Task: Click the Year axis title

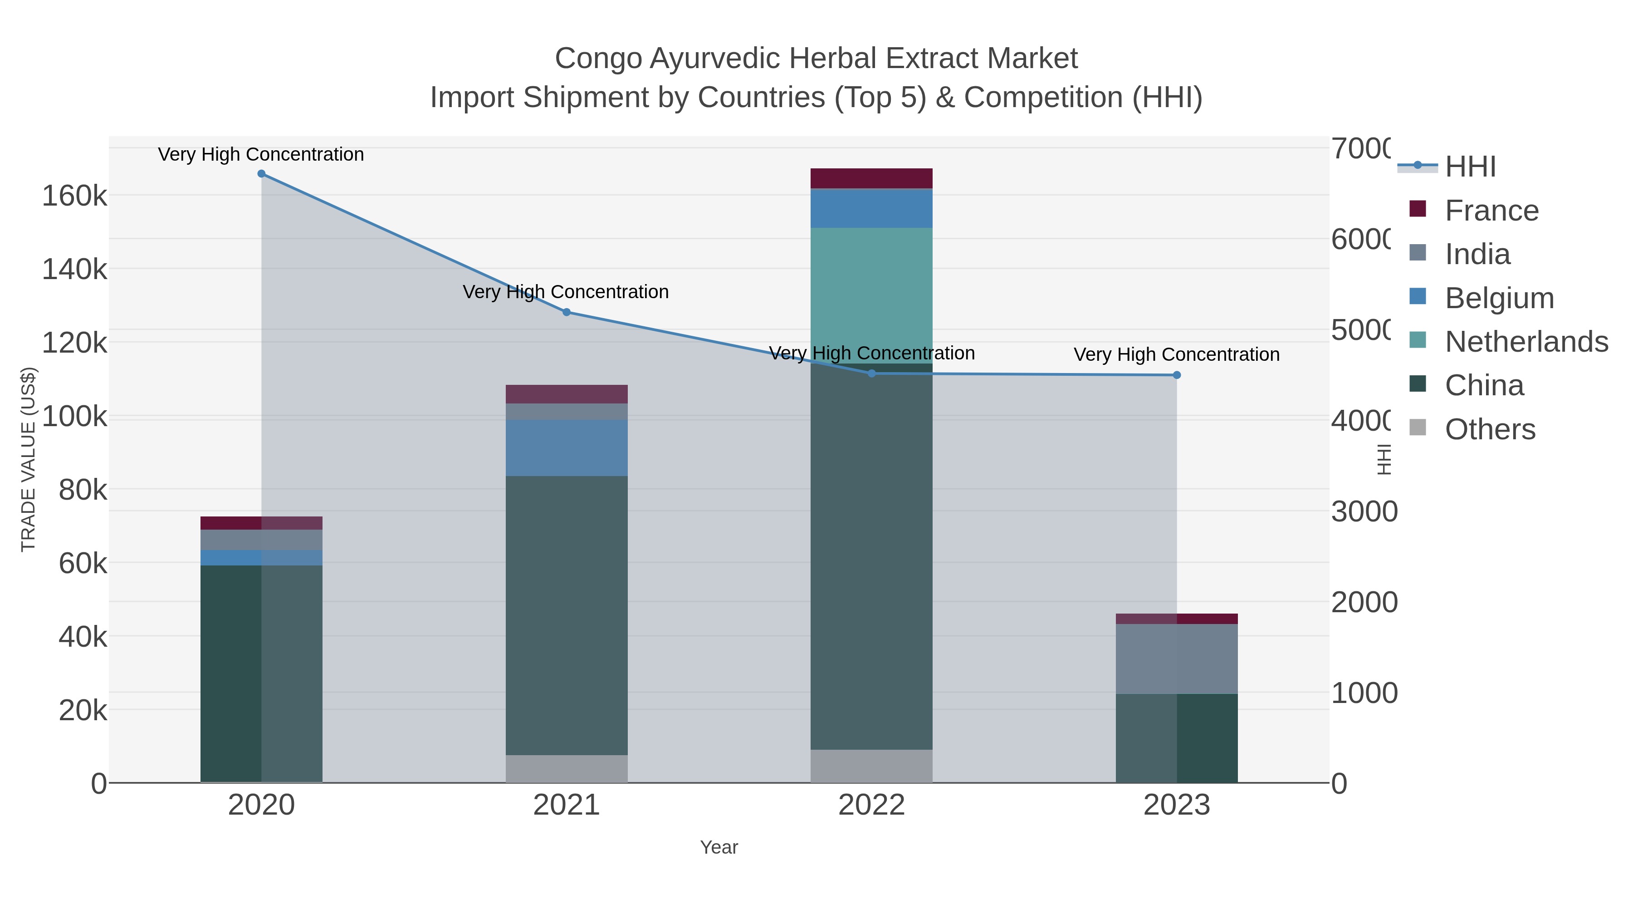Action: (x=719, y=847)
